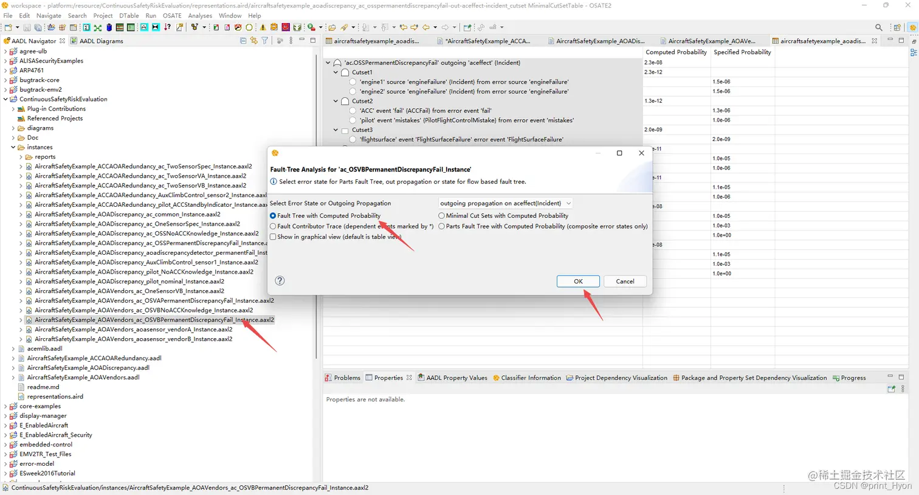Click Collapse All icon in AADL Navigator
The height and width of the screenshot is (495, 919).
point(243,41)
